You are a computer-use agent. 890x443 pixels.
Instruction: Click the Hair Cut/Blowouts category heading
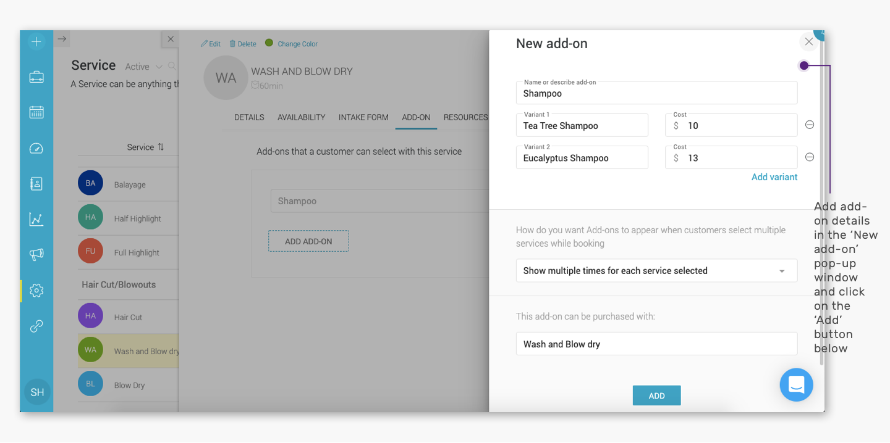click(119, 284)
